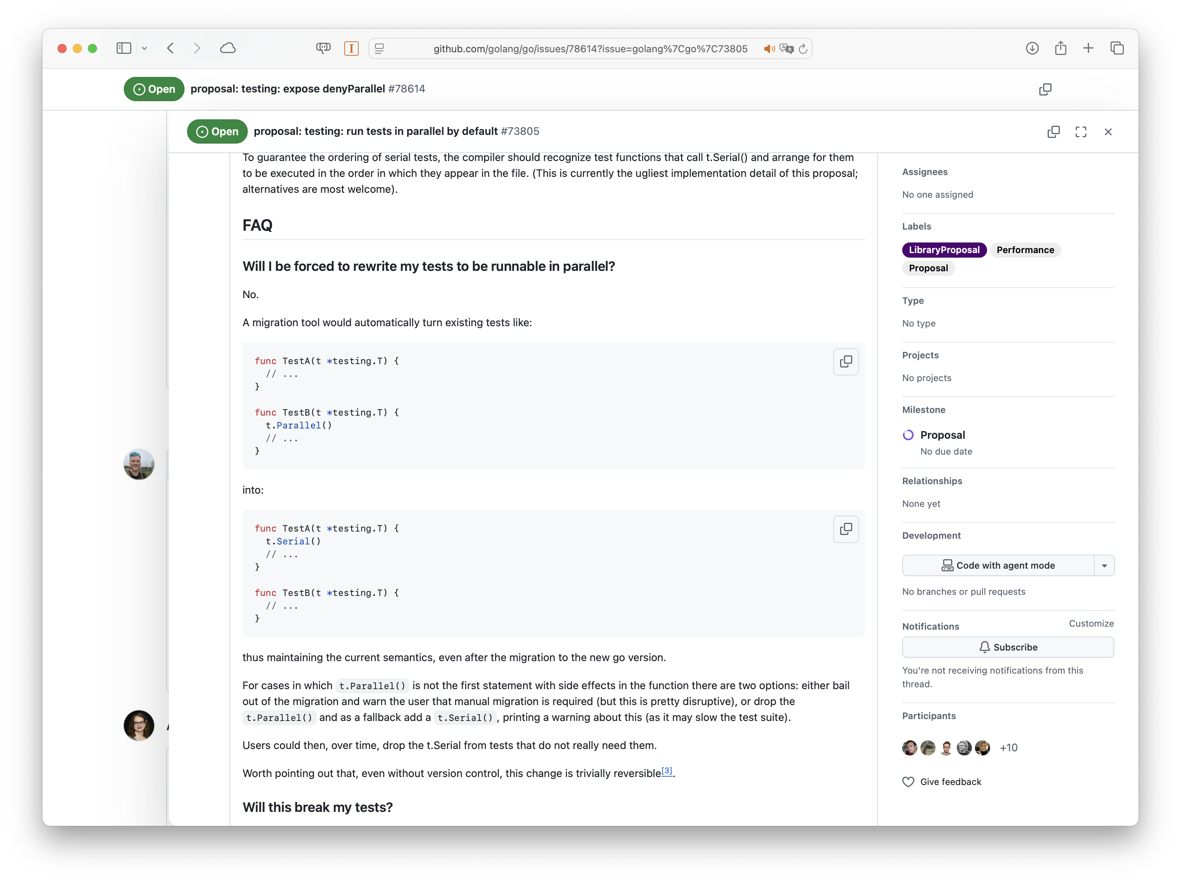Follow footnote reference 3 link

(x=667, y=771)
